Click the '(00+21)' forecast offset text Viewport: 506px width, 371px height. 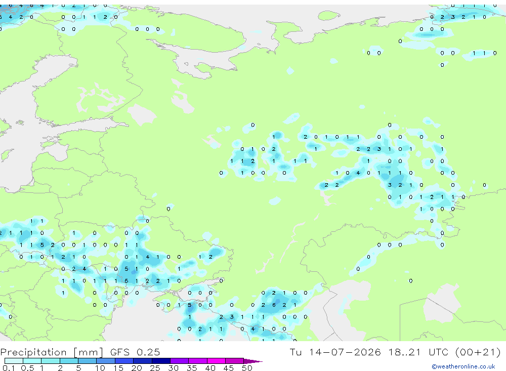pyautogui.click(x=478, y=352)
